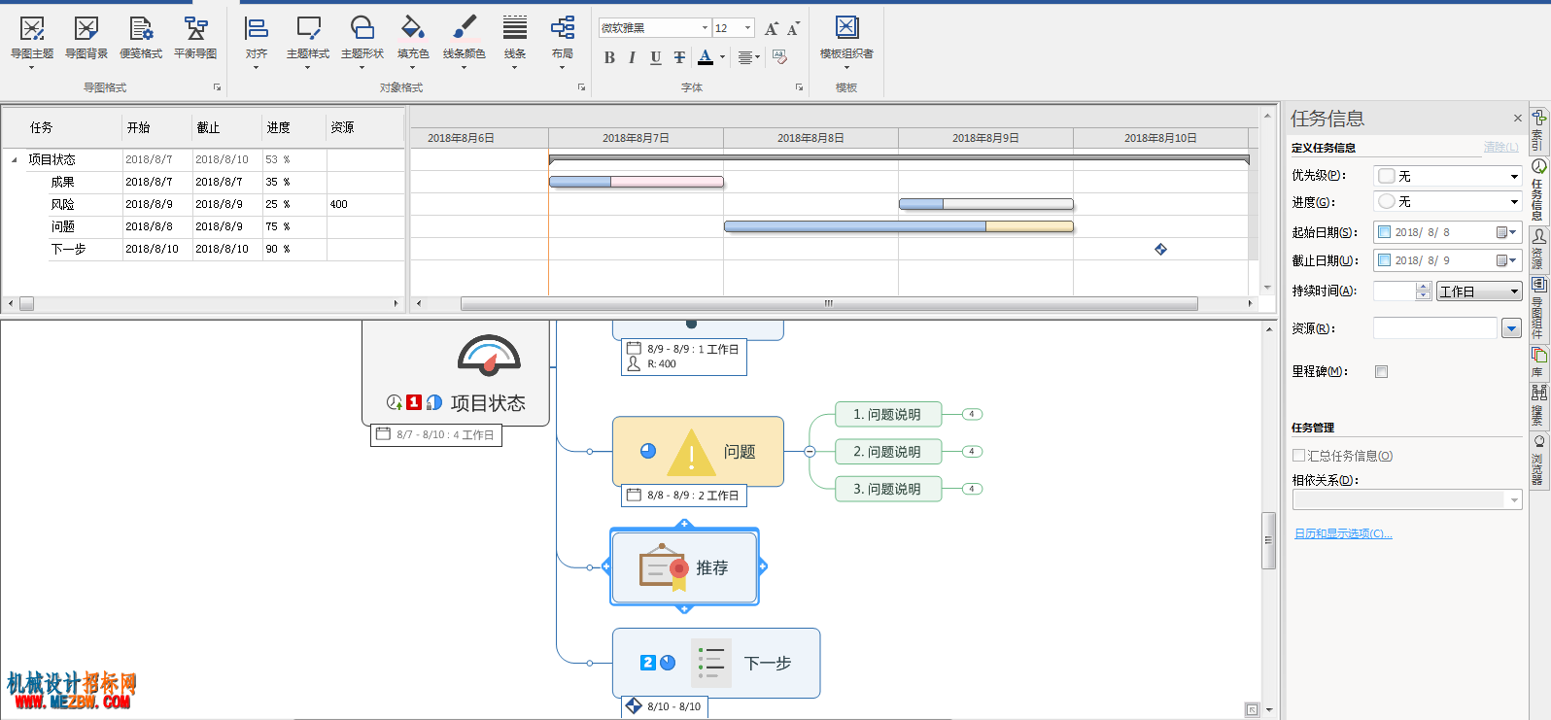Screen dimensions: 1551x720
Task: Click the font color A icon
Action: (x=706, y=57)
